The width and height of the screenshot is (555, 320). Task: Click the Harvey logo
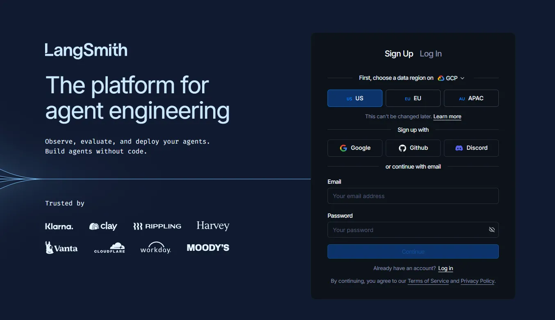(x=213, y=226)
